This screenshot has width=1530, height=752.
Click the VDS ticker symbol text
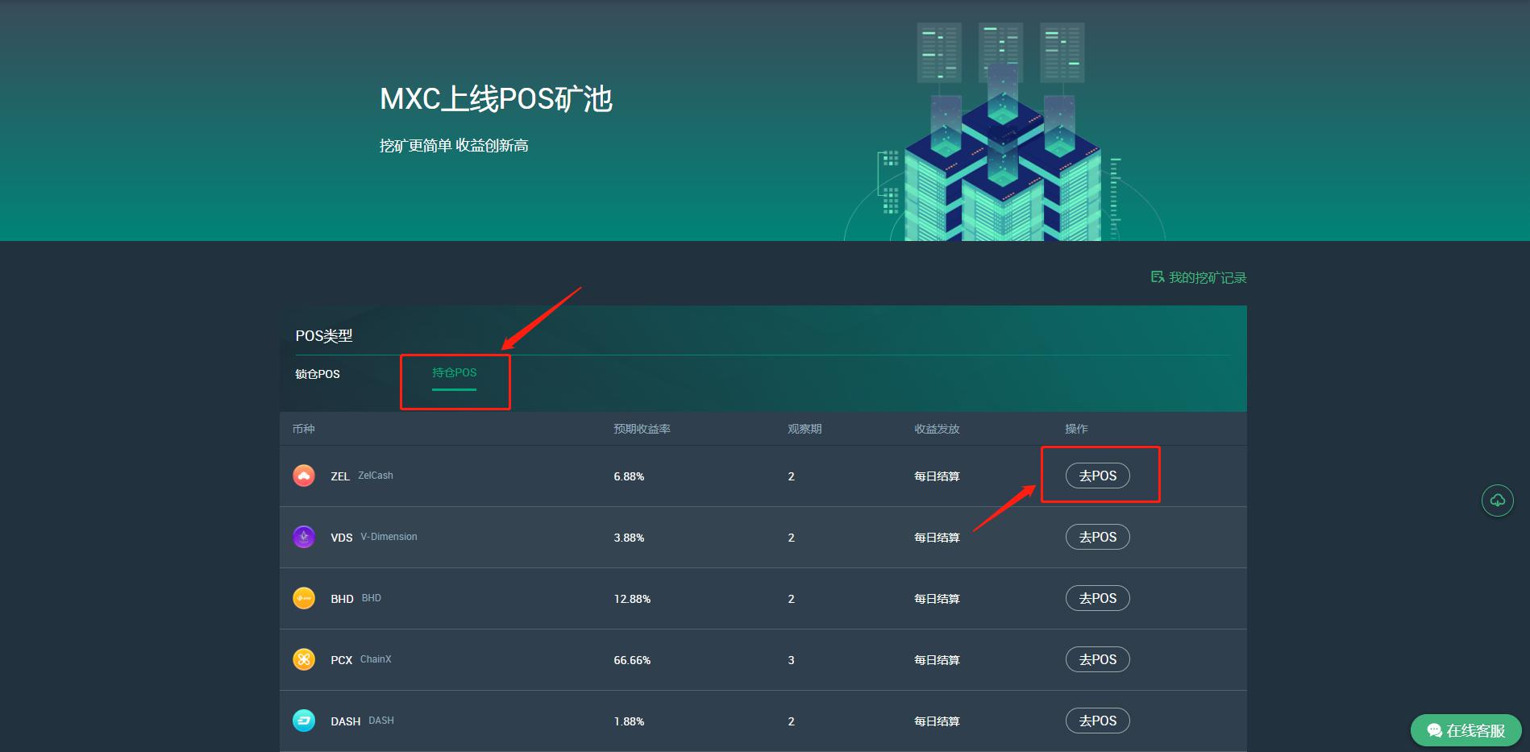pos(342,538)
